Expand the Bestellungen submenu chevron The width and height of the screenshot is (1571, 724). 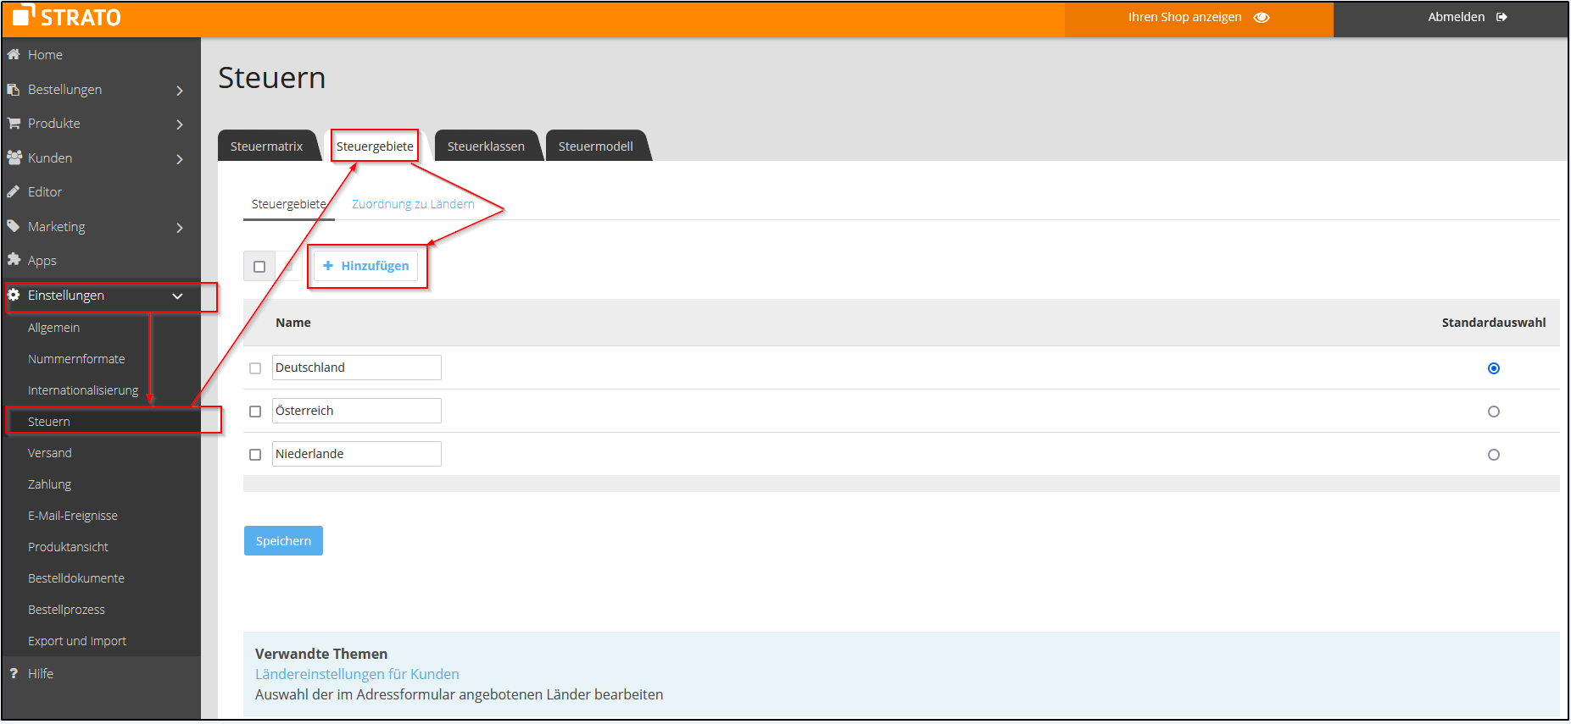180,91
